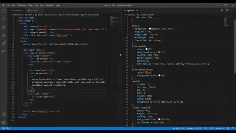Click the notifications bell in the status bar
Image resolution: width=236 pixels, height=133 pixels.
pyautogui.click(x=233, y=128)
